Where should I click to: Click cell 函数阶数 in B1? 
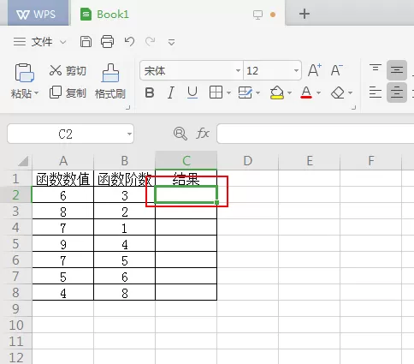point(125,179)
